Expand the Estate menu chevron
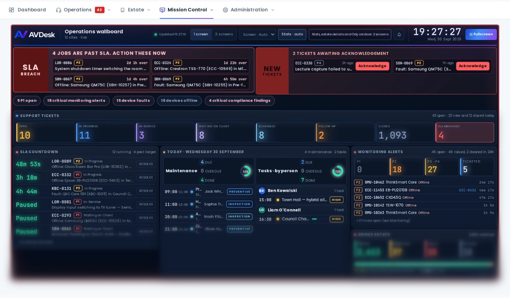 149,10
